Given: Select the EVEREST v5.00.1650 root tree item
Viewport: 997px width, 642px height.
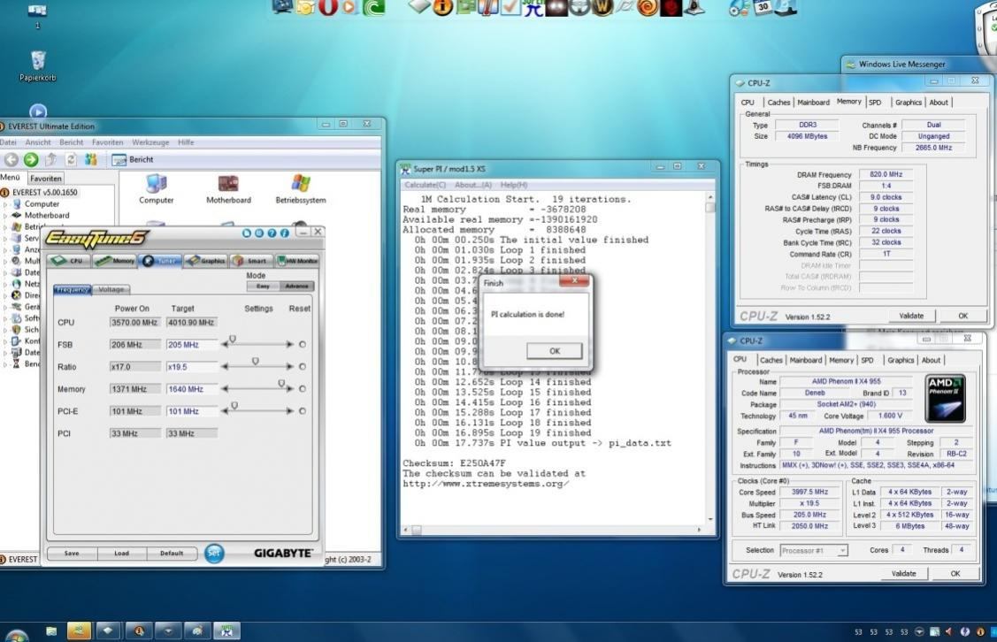Looking at the screenshot, I should pos(44,192).
